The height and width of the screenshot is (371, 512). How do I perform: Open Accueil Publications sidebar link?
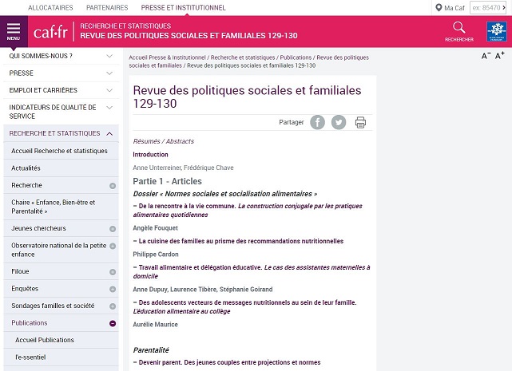tap(45, 340)
